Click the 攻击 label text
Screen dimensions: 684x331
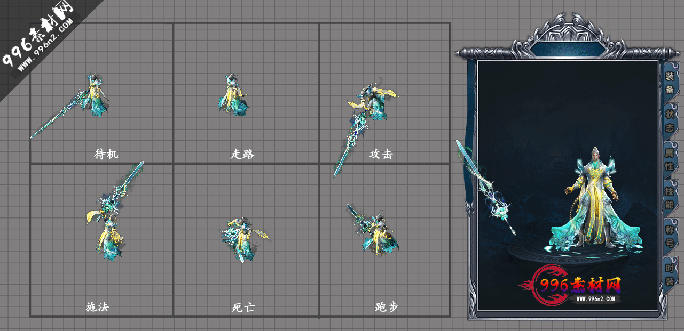[381, 154]
